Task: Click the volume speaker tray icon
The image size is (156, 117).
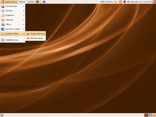Action: (128, 2)
